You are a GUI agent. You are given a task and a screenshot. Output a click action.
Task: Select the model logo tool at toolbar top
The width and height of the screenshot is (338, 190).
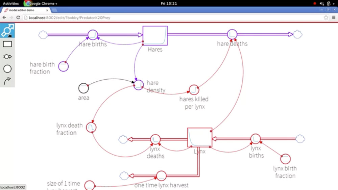click(x=7, y=30)
